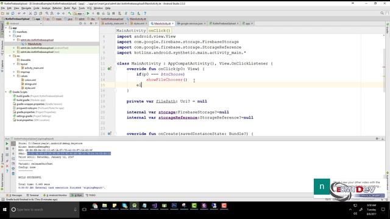The height and width of the screenshot is (219, 390).
Task: Click the red X close in Run panel
Action: pyautogui.click(x=7, y=166)
